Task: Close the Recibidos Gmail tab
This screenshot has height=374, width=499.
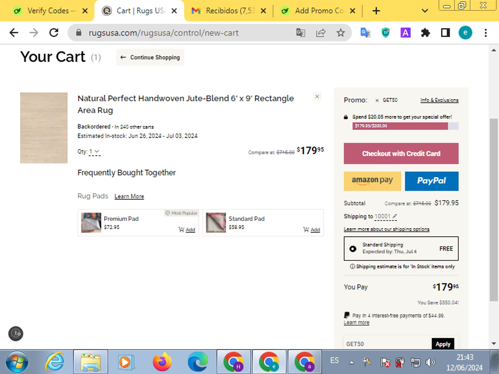Action: 263,11
